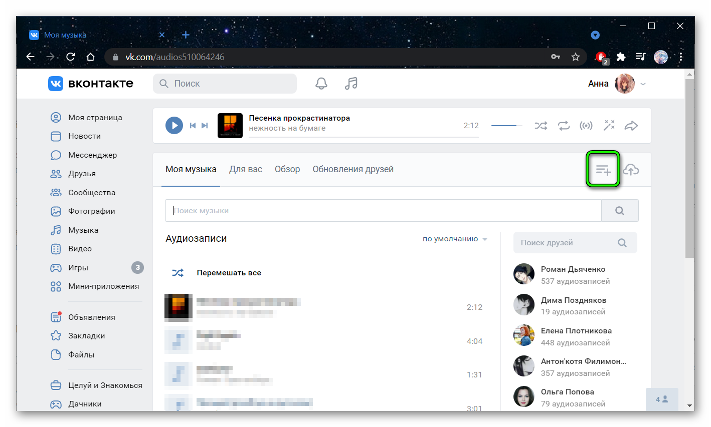Open the browser extensions puzzle icon
This screenshot has height=427, width=711.
pyautogui.click(x=621, y=57)
